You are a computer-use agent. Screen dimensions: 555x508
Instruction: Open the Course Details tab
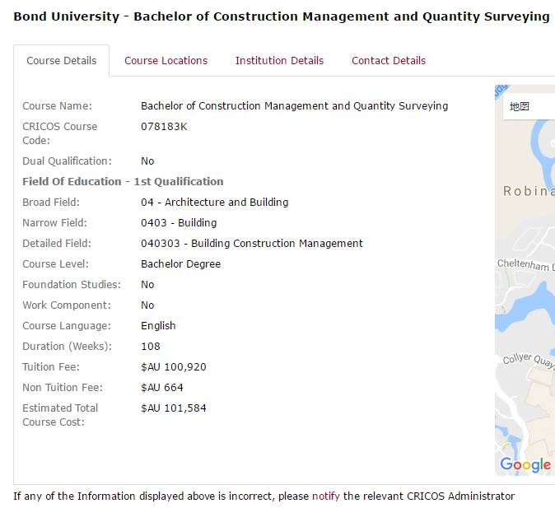(61, 61)
